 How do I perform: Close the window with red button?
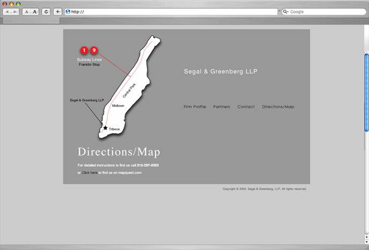click(5, 4)
